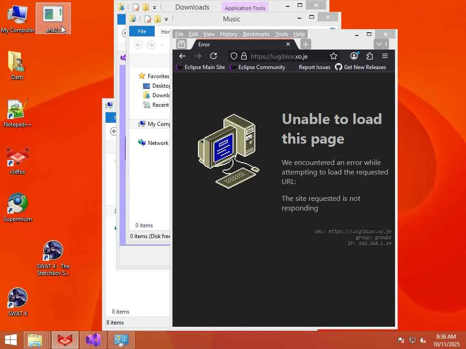Open the History menu

pyautogui.click(x=228, y=34)
